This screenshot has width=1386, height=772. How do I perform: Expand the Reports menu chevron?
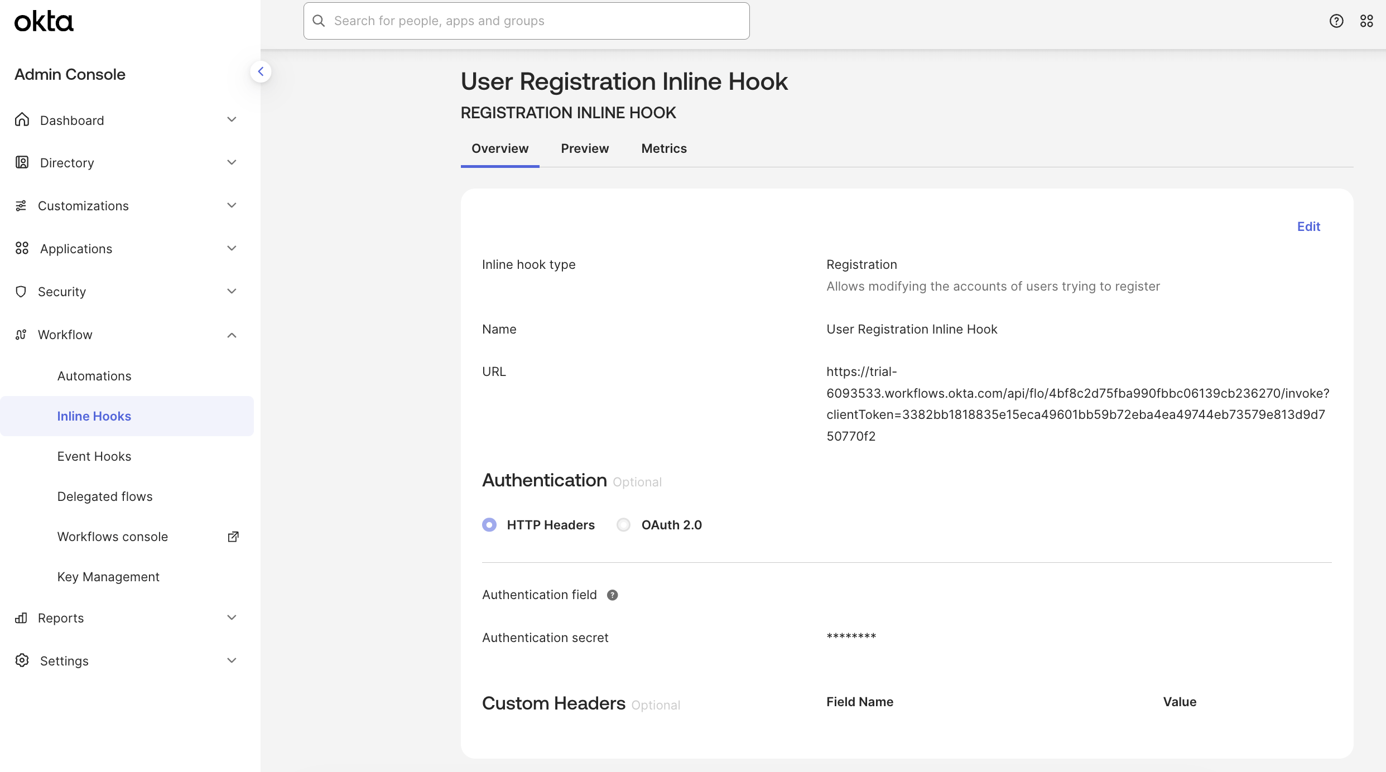[232, 617]
